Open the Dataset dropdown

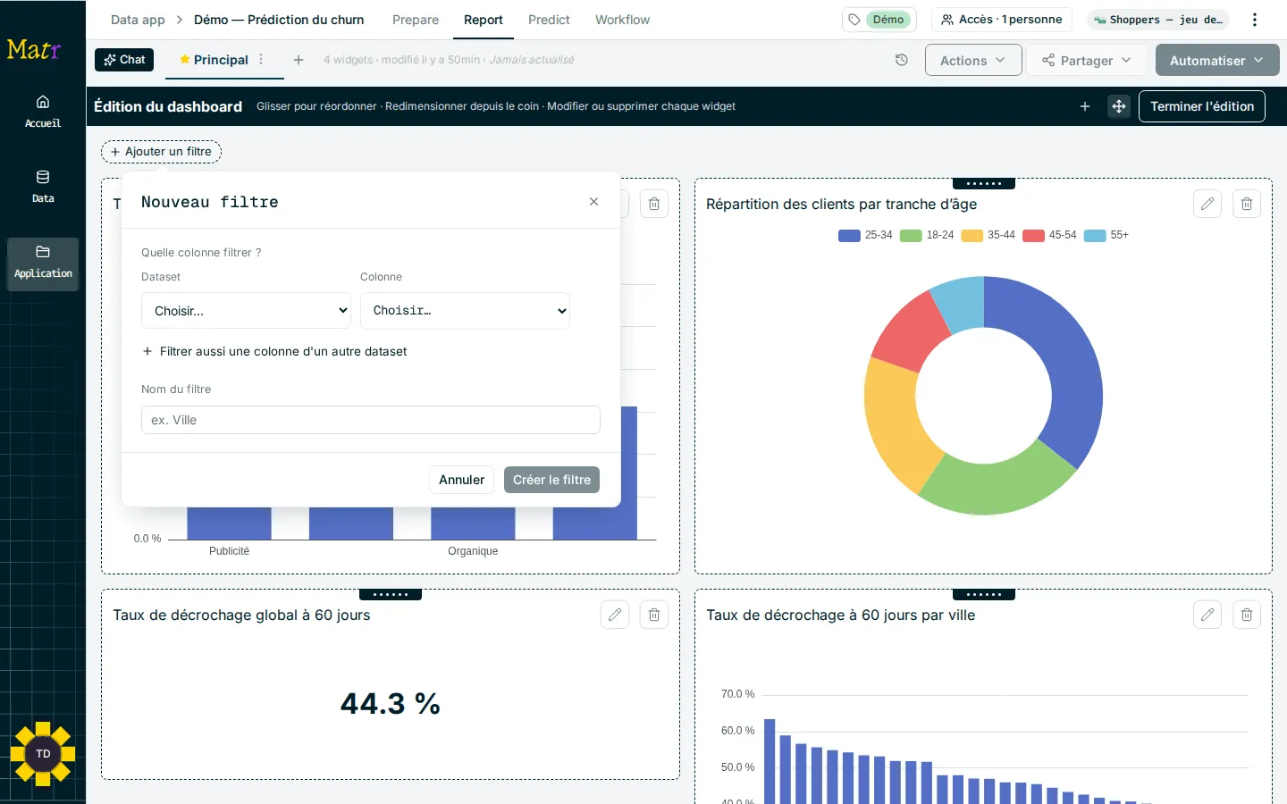click(246, 311)
